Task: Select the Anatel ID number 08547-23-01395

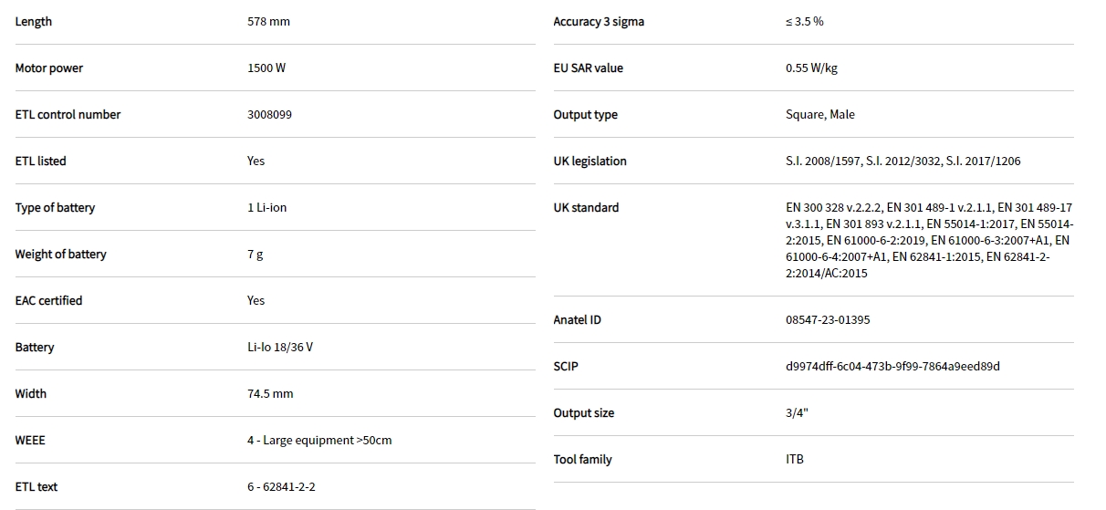Action: pos(828,320)
